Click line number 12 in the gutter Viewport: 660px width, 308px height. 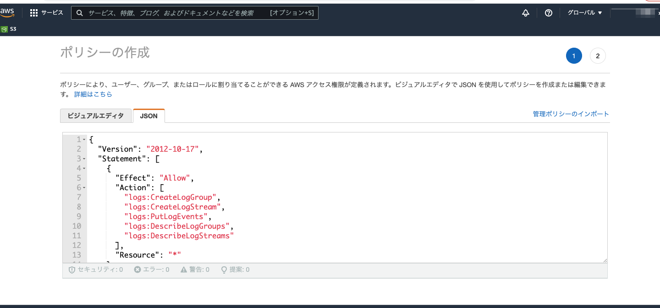point(77,245)
